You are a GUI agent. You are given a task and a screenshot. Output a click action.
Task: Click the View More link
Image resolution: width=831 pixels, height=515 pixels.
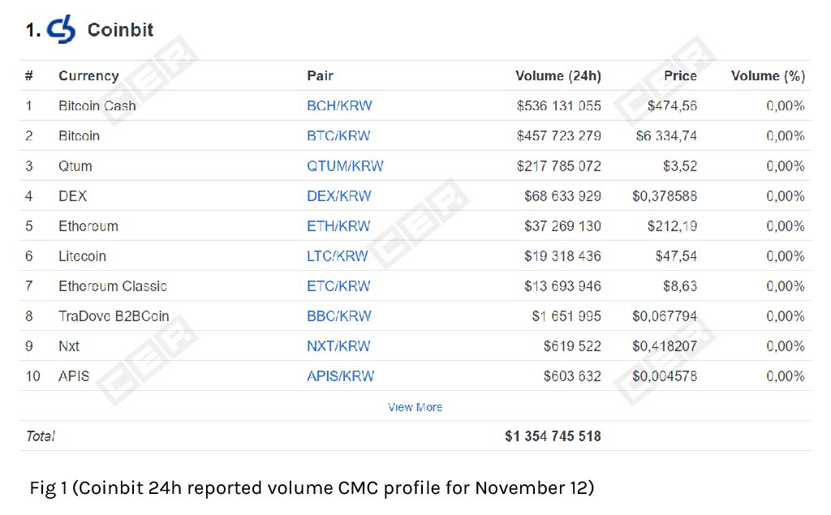pos(415,406)
